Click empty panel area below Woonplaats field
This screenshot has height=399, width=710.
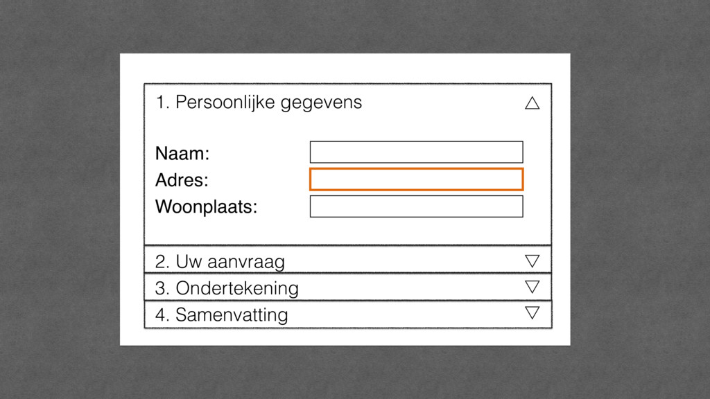point(348,231)
